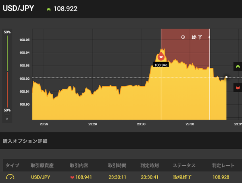The image size is (242, 183).
Task: Click the settlement rate 108.928
Action: coord(221,177)
